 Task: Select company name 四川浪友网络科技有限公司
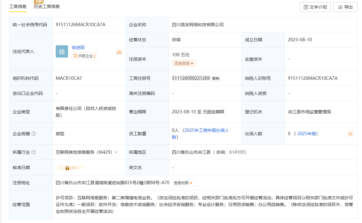[198, 25]
